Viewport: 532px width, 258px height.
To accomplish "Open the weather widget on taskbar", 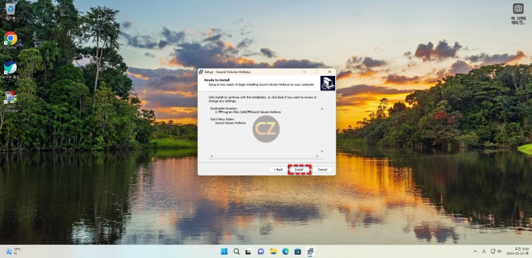I will coord(13,251).
